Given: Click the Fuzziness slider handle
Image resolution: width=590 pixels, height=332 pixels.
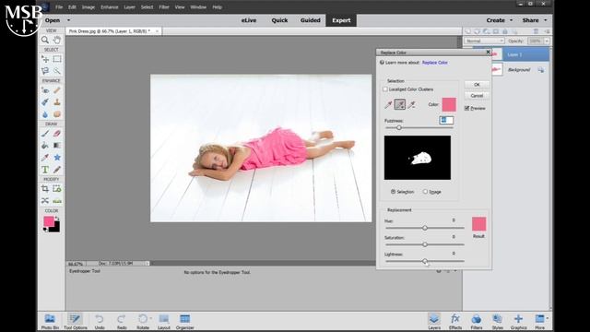Looking at the screenshot, I should tap(399, 127).
